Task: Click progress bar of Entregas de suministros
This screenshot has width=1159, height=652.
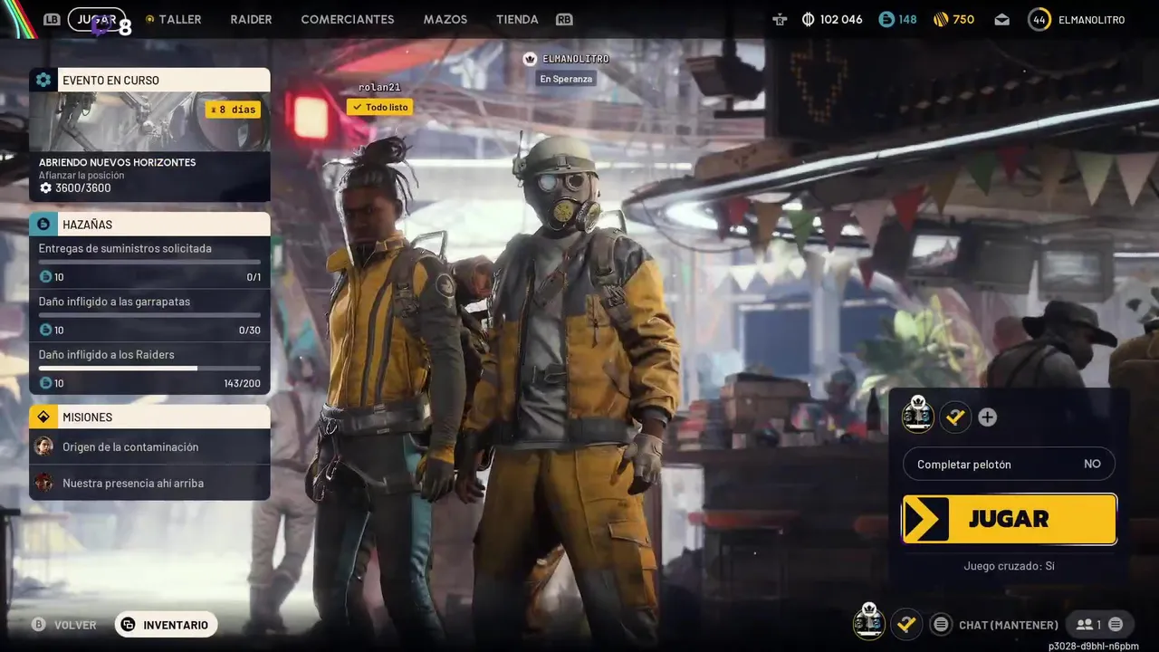Action: [x=149, y=262]
